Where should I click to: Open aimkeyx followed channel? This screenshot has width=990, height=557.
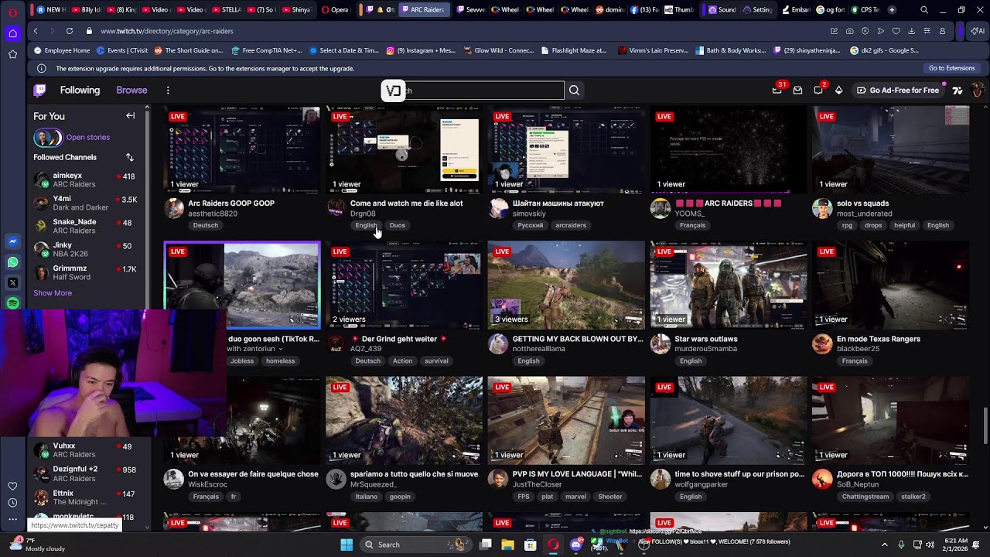pos(85,180)
